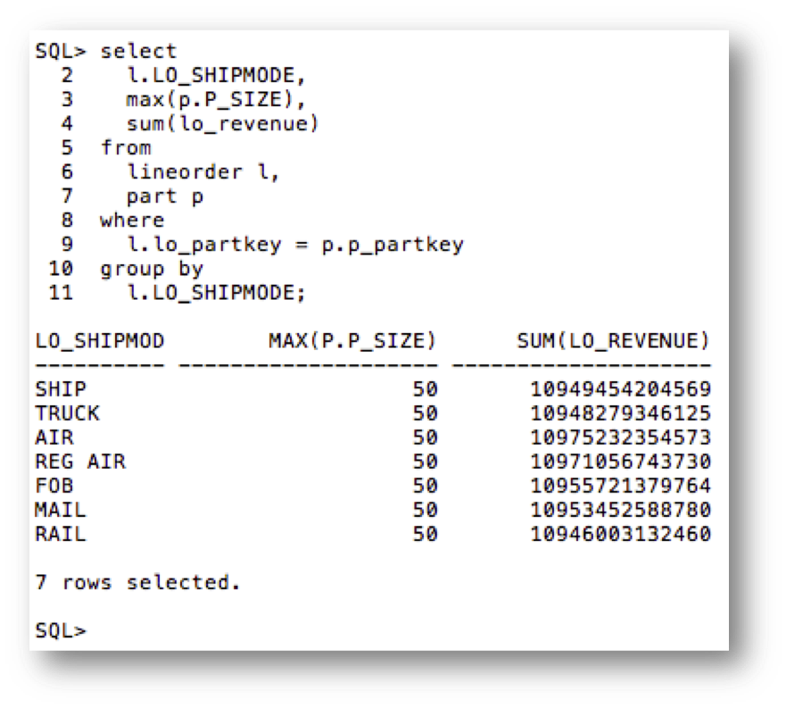The width and height of the screenshot is (786, 708).
Task: Click the final empty SQL> prompt
Action: pos(61,630)
